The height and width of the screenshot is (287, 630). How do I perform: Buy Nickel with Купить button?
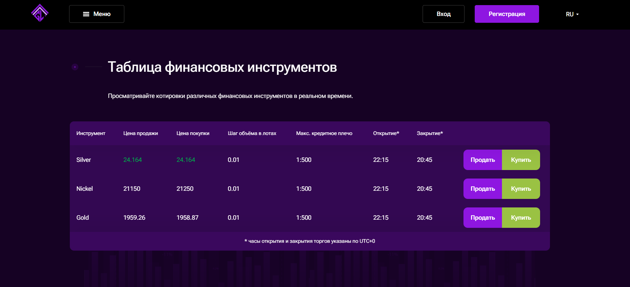click(x=521, y=189)
